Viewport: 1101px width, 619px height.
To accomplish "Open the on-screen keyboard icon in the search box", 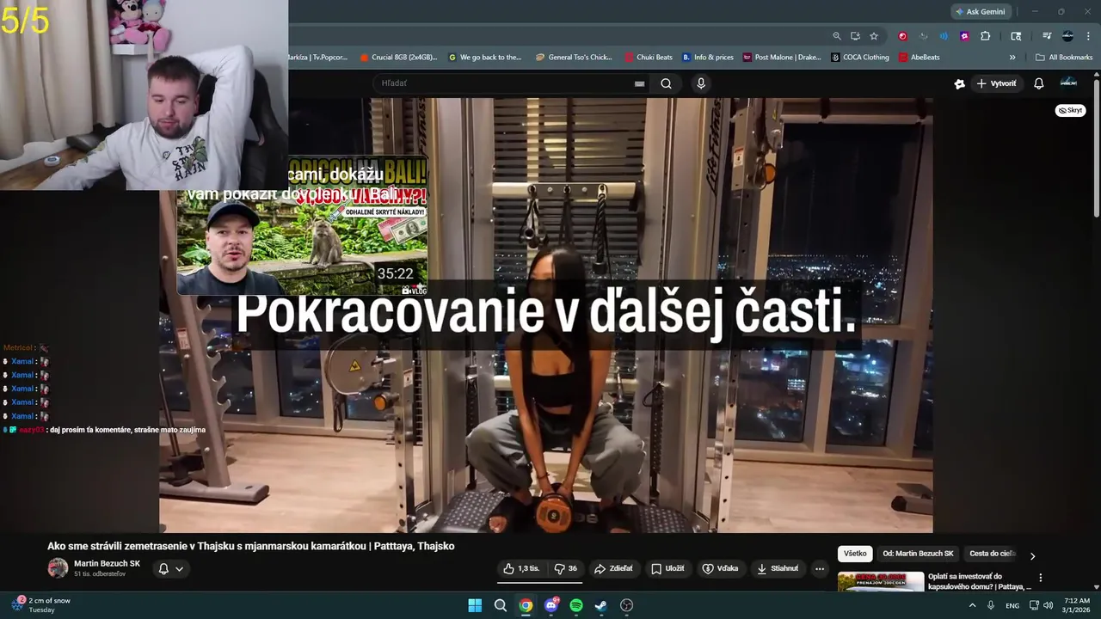I will 639,83.
